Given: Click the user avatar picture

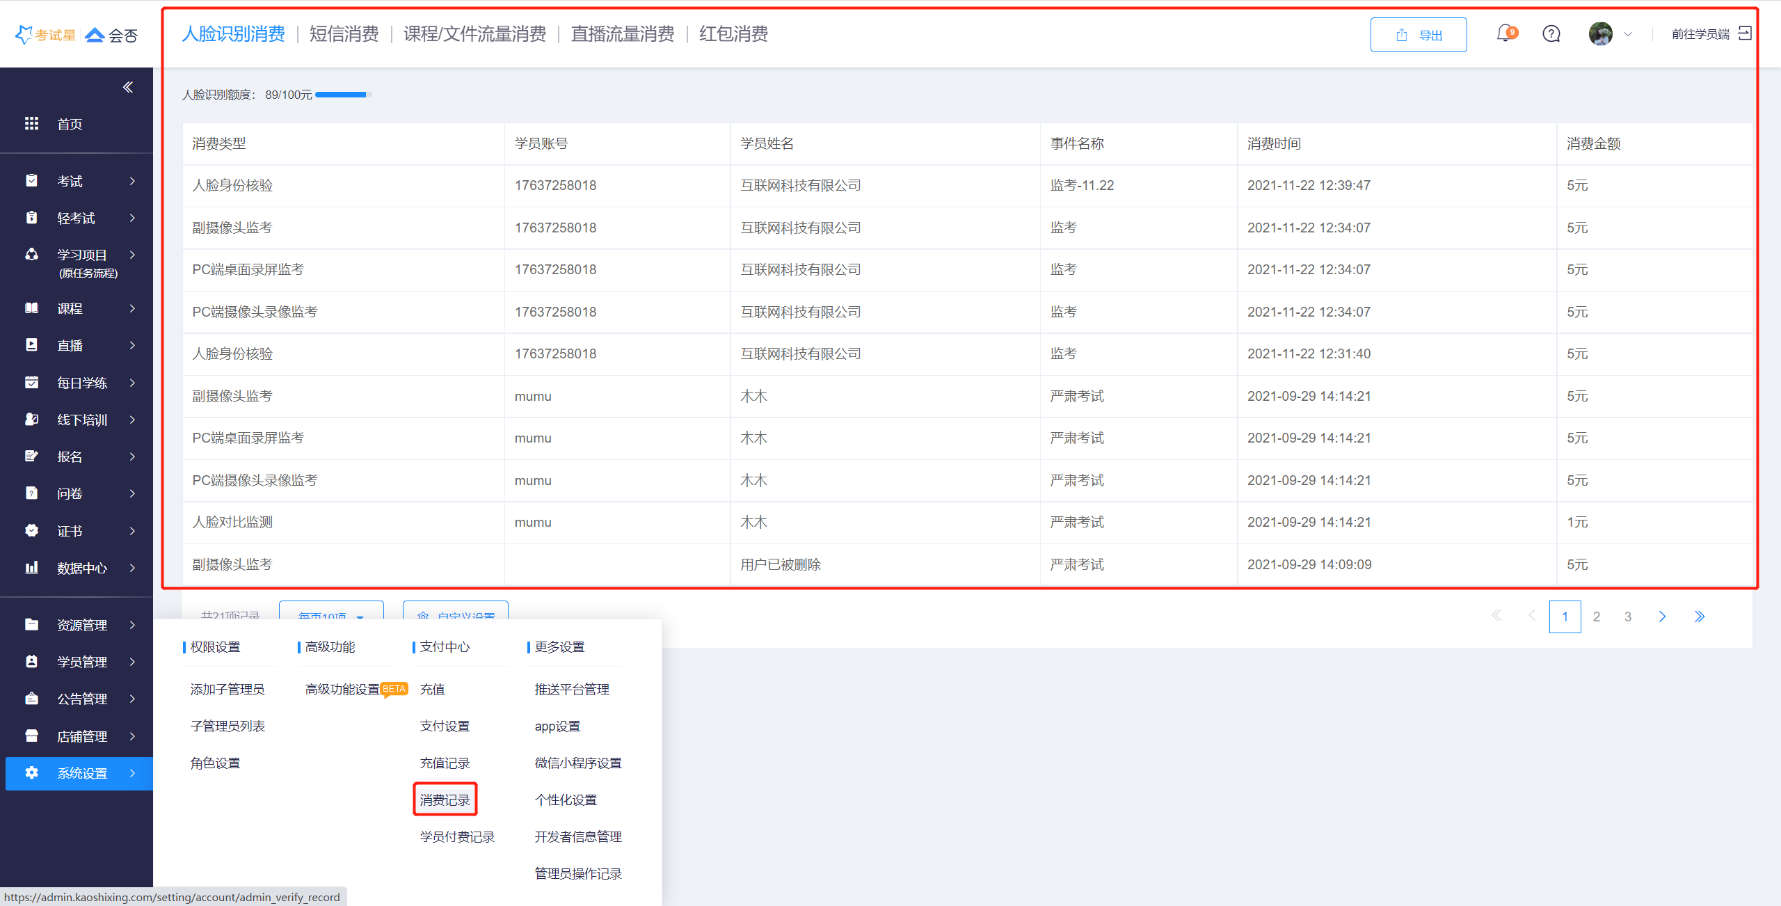Looking at the screenshot, I should (1600, 33).
